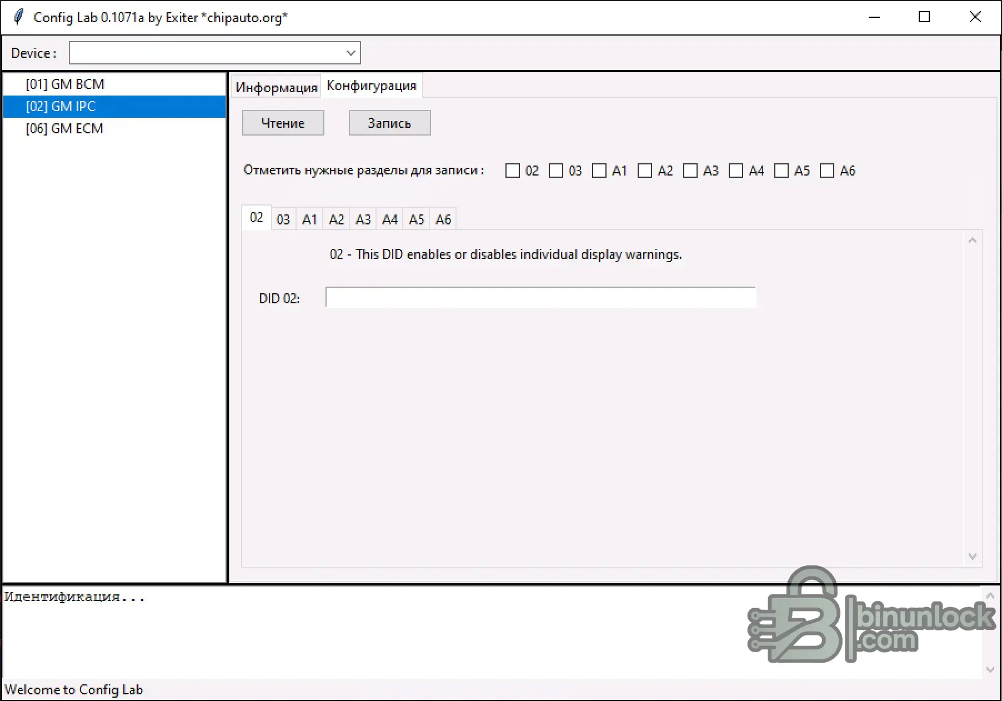This screenshot has height=701, width=1002.
Task: Toggle the A6 section write checkbox
Action: (x=827, y=171)
